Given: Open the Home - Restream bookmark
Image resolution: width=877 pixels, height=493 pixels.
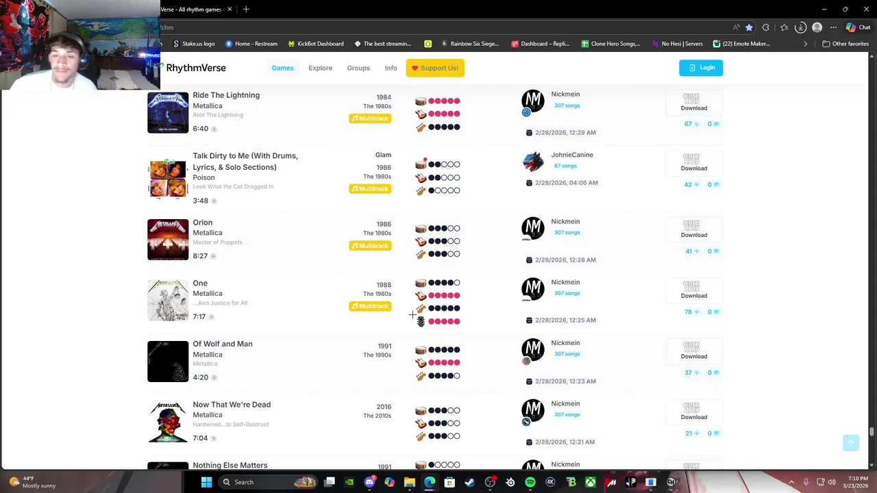Looking at the screenshot, I should click(x=251, y=44).
